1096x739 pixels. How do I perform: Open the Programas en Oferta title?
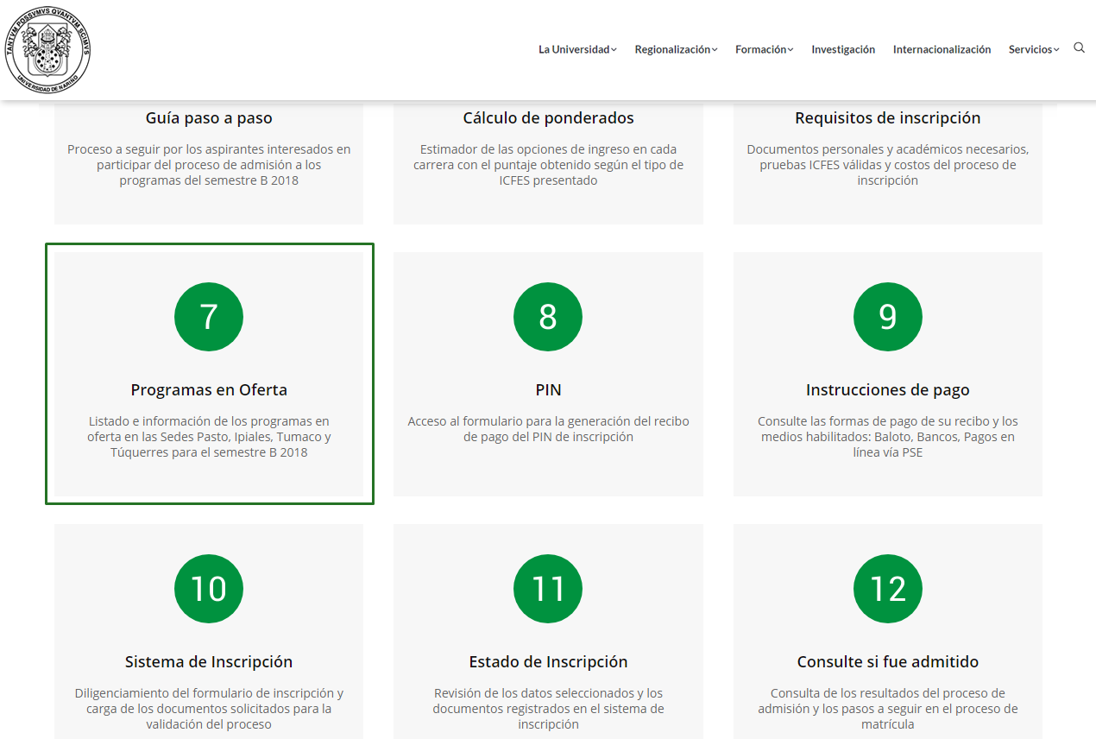coord(209,389)
